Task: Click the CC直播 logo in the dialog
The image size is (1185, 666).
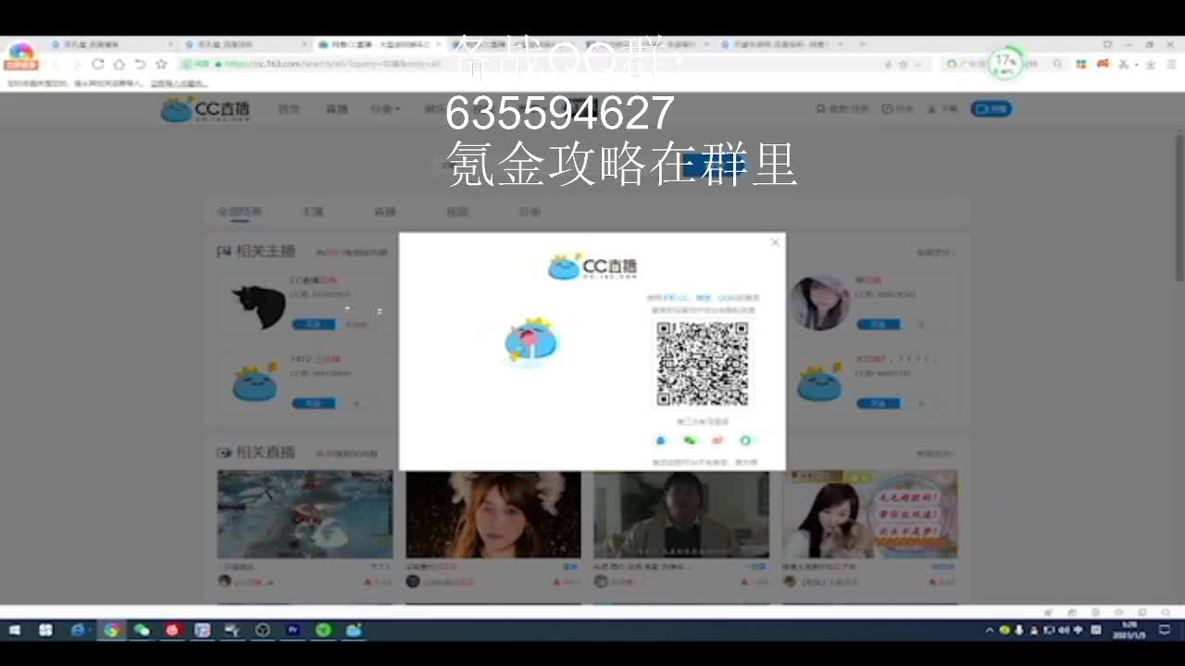Action: coord(591,266)
